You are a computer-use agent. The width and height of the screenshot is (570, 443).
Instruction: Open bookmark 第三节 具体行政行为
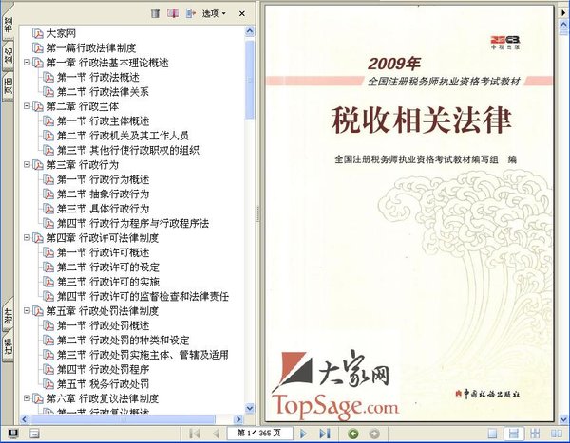coord(103,209)
